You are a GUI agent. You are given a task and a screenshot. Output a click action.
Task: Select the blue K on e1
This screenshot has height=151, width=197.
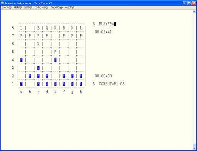click(55, 84)
